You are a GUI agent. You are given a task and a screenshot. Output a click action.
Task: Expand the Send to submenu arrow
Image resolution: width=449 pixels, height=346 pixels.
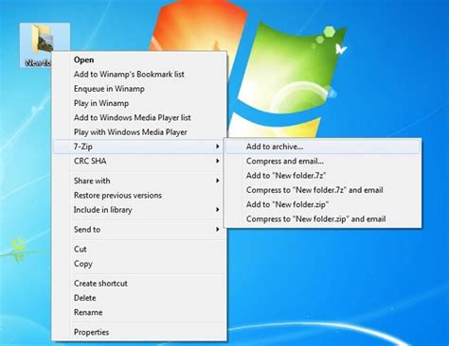217,230
